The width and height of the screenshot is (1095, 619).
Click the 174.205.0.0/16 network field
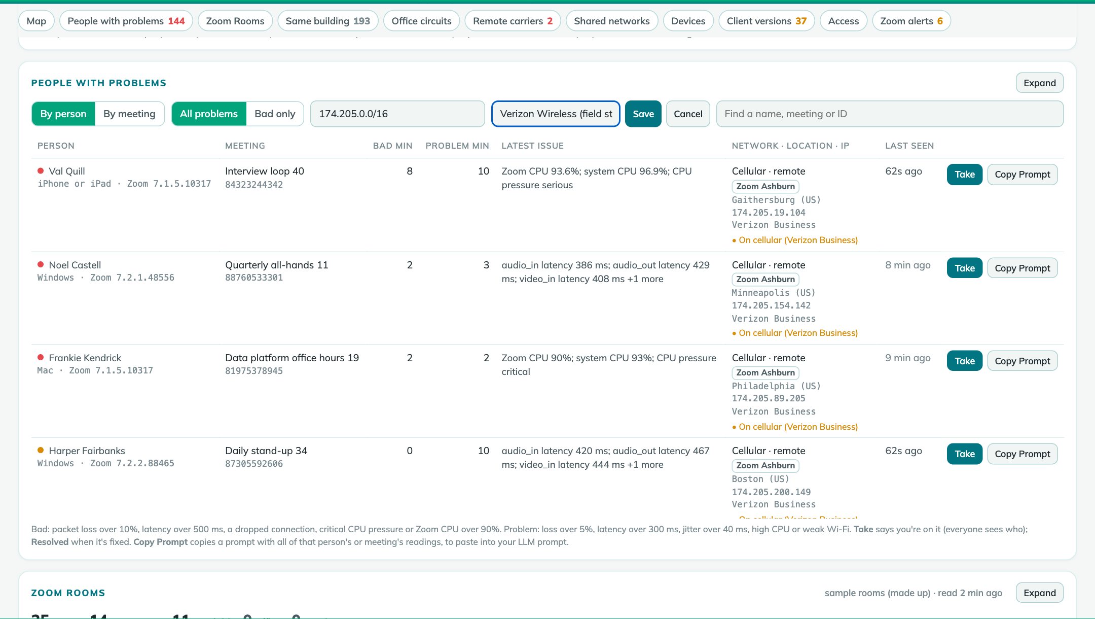tap(397, 114)
